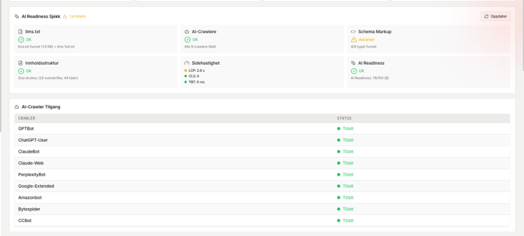This screenshot has height=236, width=524.
Task: Click the green OK checkmark under AI Readiness
Action: 354,71
